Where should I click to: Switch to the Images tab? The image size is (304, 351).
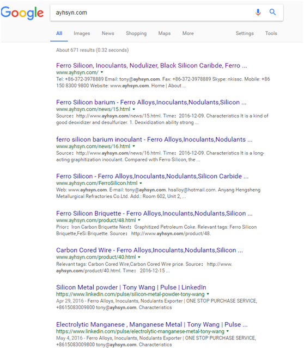[82, 33]
